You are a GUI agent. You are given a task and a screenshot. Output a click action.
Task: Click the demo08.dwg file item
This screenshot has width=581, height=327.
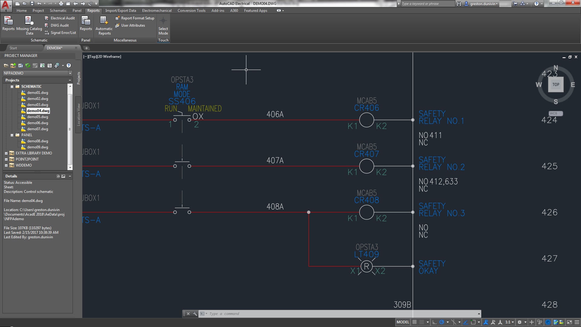pyautogui.click(x=38, y=141)
